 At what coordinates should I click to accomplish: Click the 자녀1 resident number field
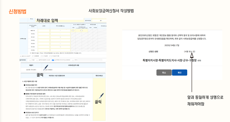[60, 34]
